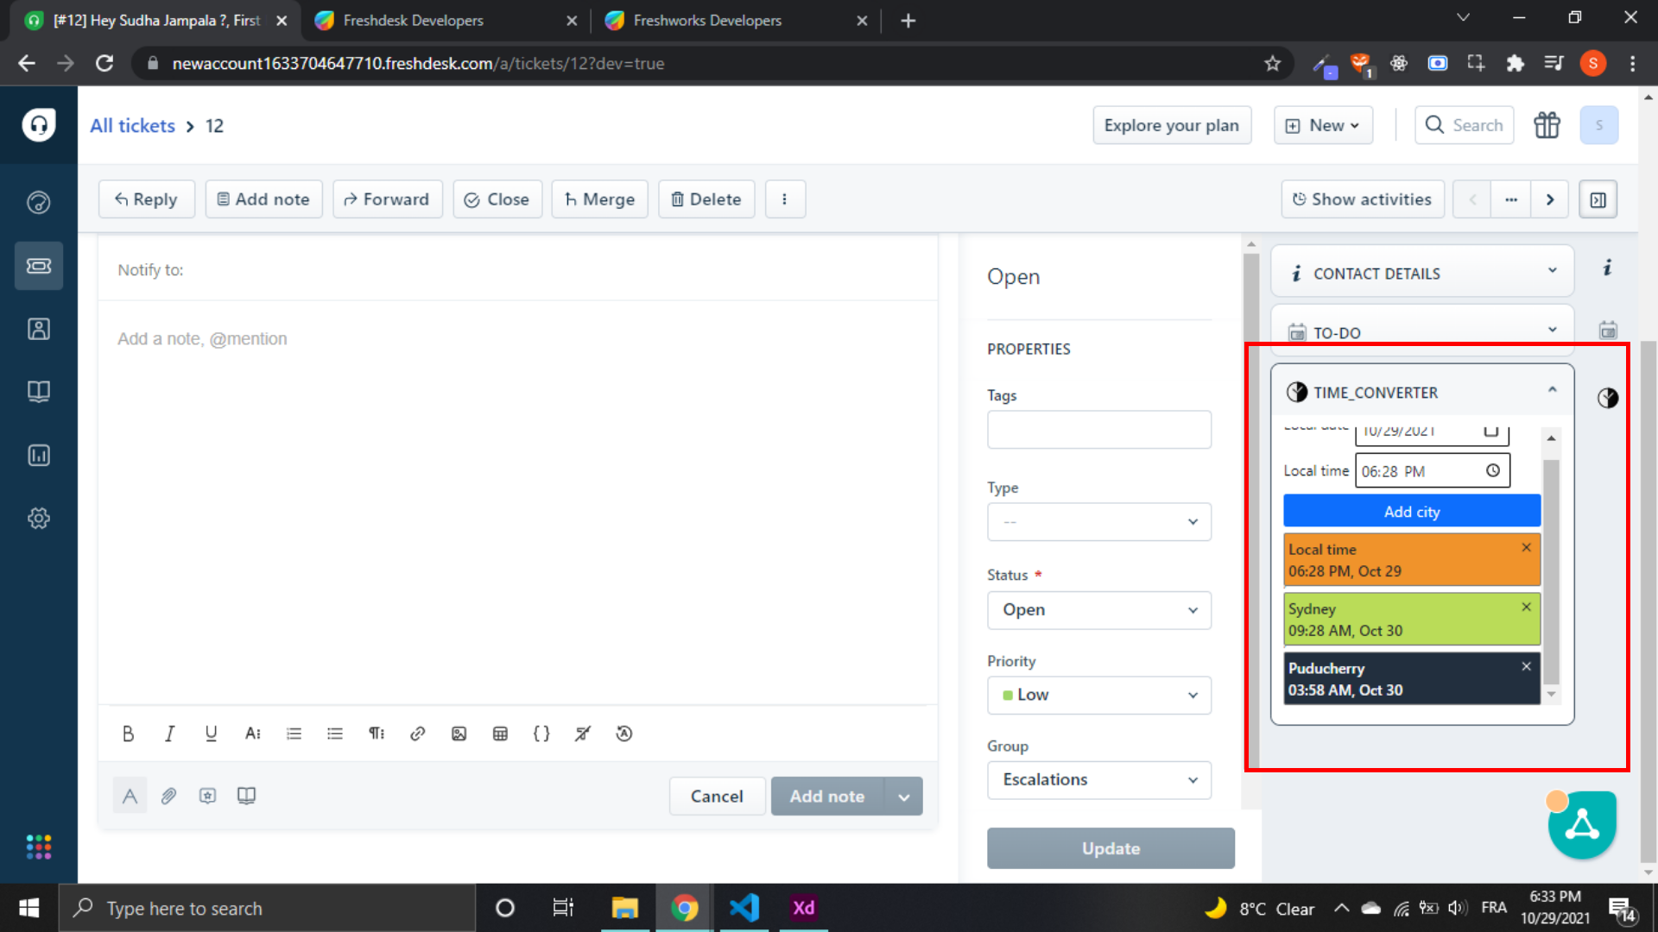
Task: Open the Priority Low dropdown
Action: click(x=1098, y=696)
